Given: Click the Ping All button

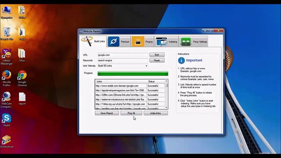Looking at the screenshot, I should click(131, 113).
